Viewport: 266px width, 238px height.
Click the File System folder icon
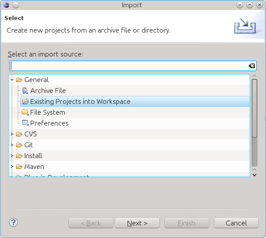coord(25,112)
